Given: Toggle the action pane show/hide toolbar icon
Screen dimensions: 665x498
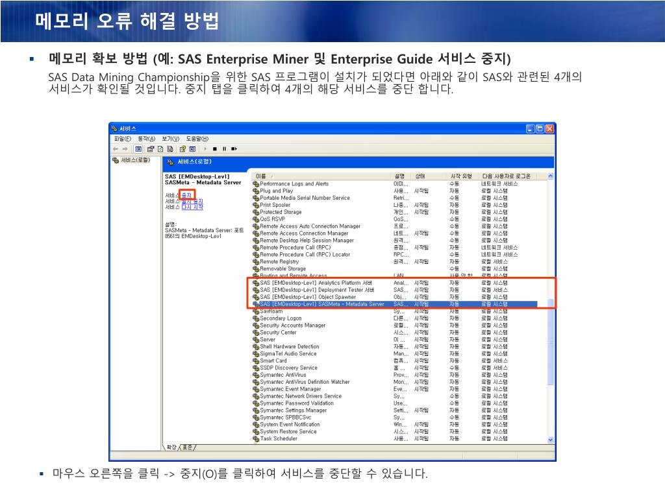Looking at the screenshot, I should tap(192, 149).
